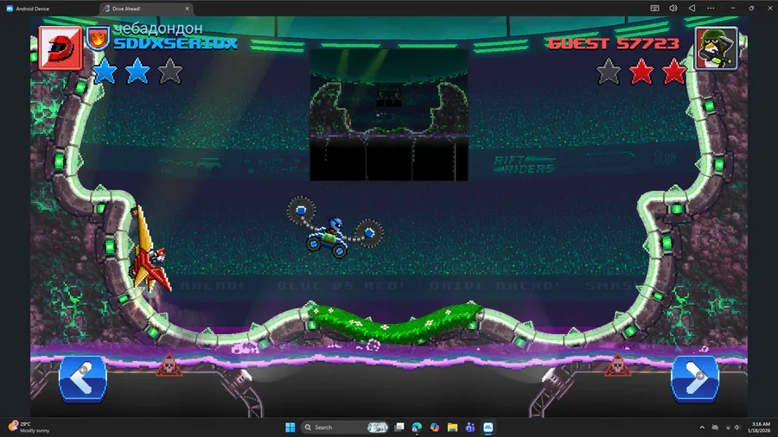Viewport: 778px width, 437px height.
Task: Click the red helmet player avatar
Action: (x=60, y=48)
